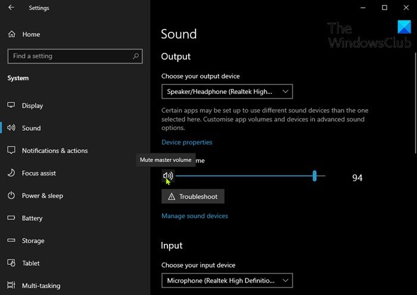
Task: Click the master volume slider handle
Action: 315,176
